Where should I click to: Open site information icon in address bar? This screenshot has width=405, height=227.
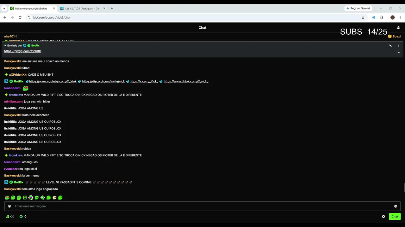29,18
